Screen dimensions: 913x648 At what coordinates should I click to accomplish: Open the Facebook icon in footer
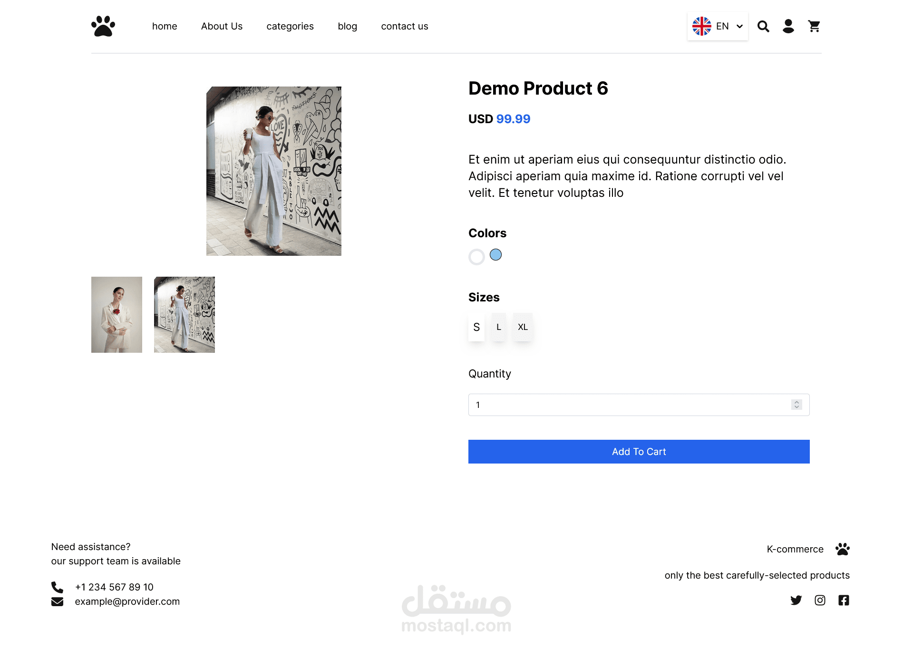(844, 600)
